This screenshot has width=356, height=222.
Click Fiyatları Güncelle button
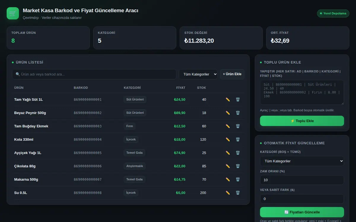[x=302, y=212]
